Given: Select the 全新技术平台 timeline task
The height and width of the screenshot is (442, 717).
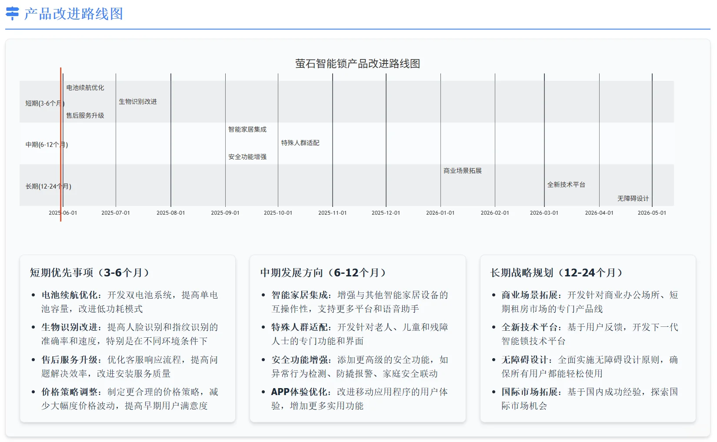Looking at the screenshot, I should point(566,185).
